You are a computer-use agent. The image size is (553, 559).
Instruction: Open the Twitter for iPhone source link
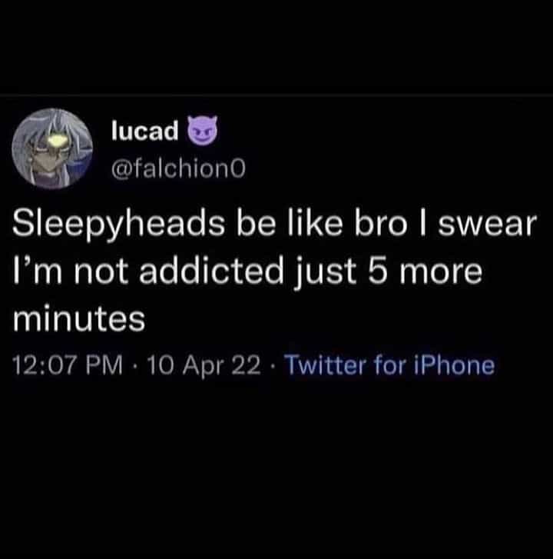coord(391,365)
